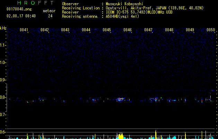This screenshot has width=218, height=139.
Task: Click the name Masayuki Kobayashi
Action: (124, 4)
